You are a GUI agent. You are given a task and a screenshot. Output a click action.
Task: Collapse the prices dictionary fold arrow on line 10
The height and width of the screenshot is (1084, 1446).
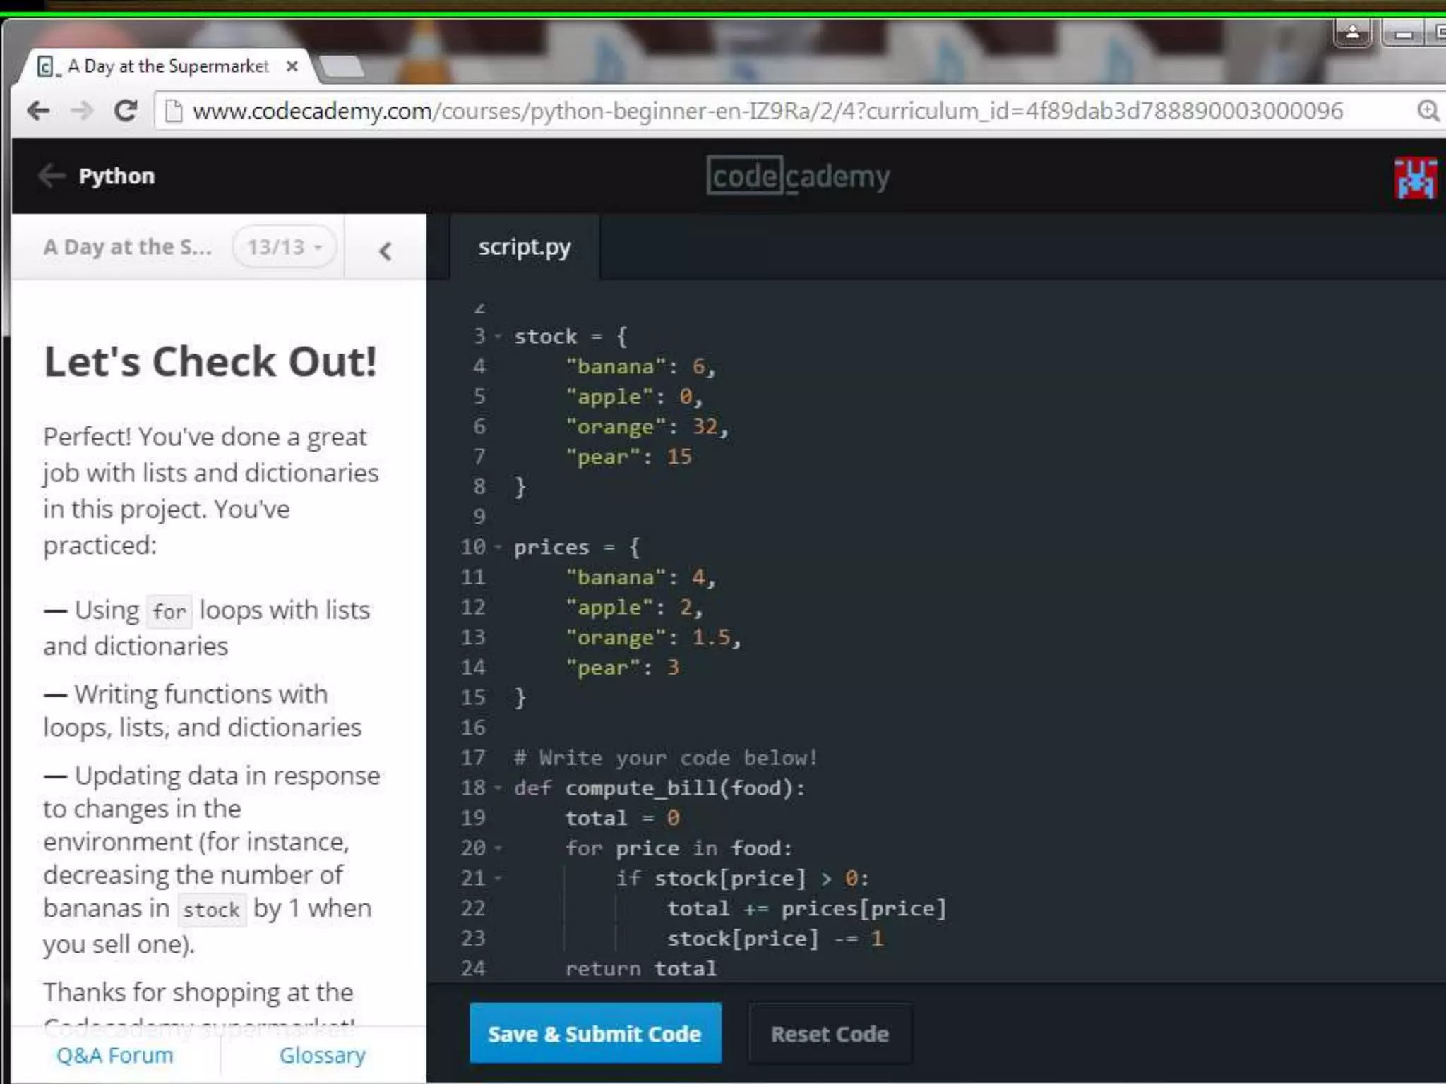(498, 547)
